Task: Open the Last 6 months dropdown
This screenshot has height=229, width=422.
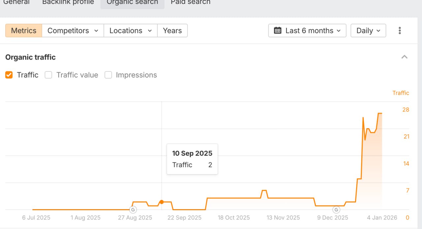Action: [307, 31]
